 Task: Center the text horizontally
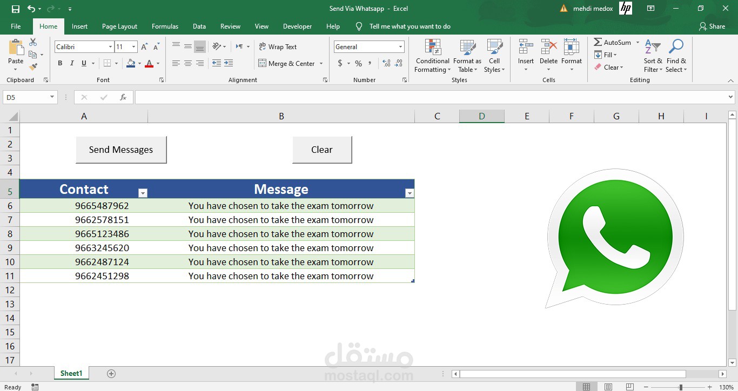coord(188,63)
